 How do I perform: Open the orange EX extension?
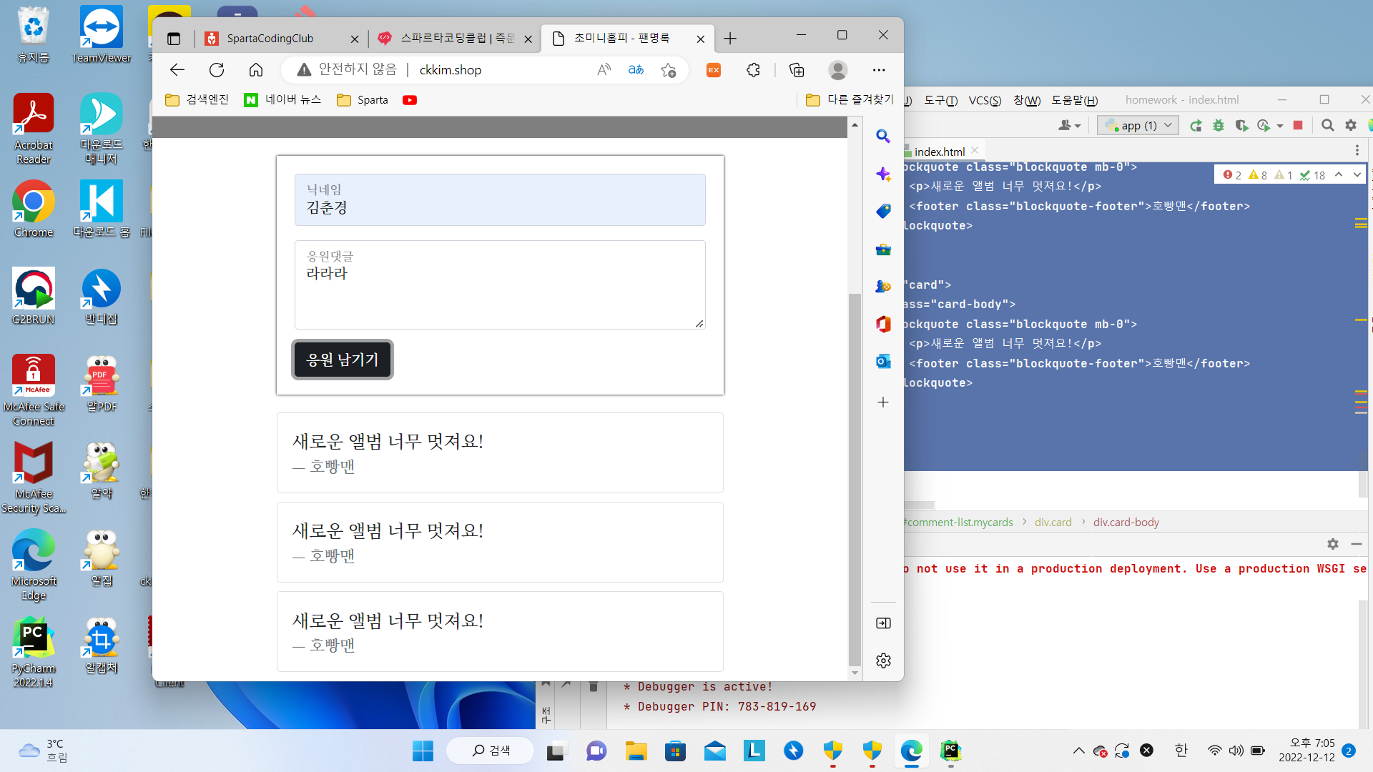pos(714,69)
